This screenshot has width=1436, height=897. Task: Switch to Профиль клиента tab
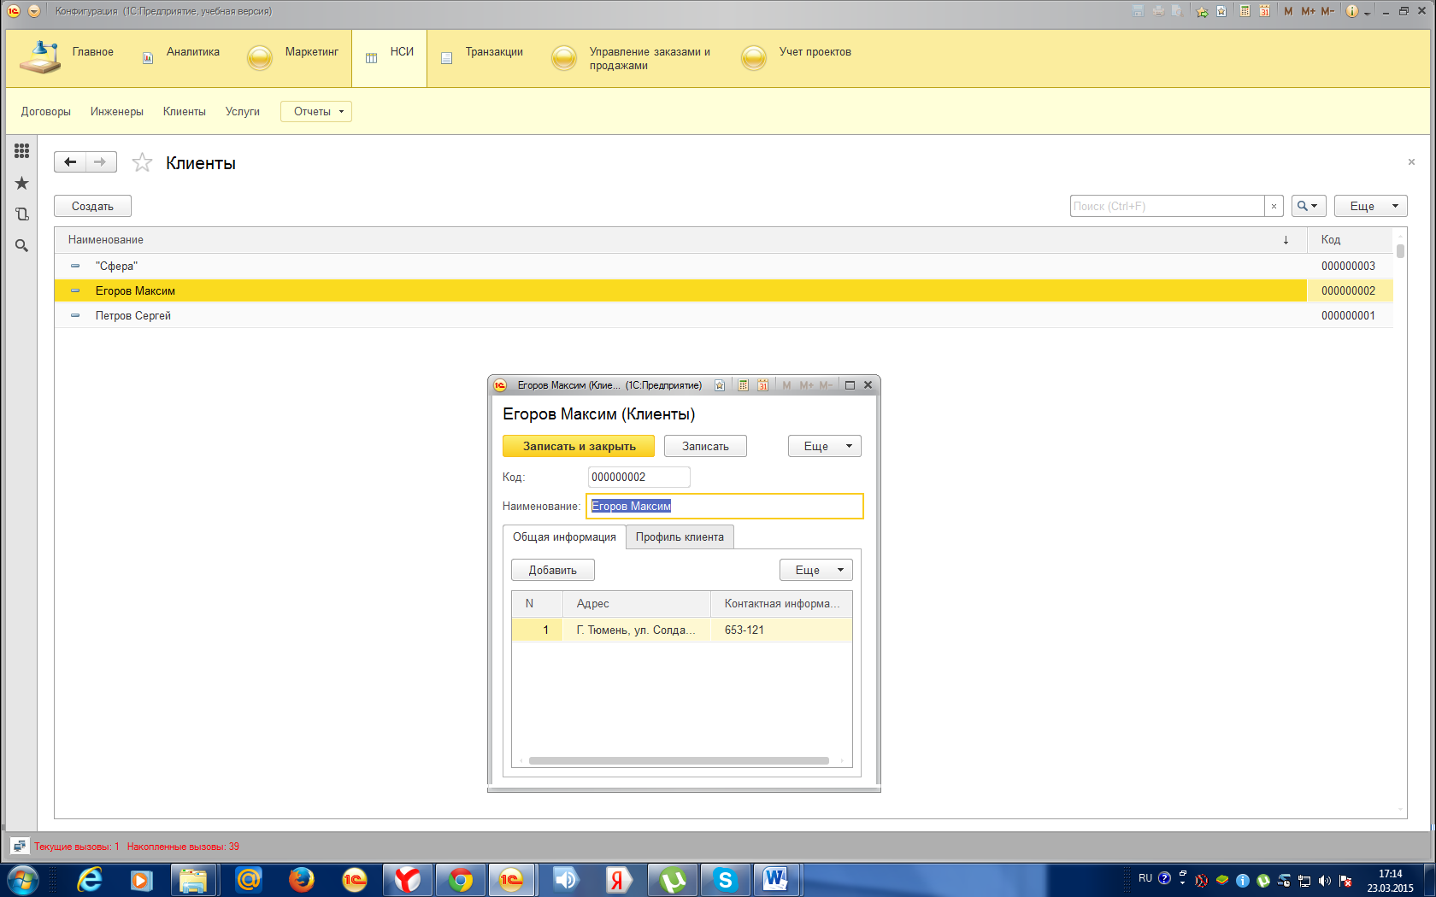click(680, 536)
